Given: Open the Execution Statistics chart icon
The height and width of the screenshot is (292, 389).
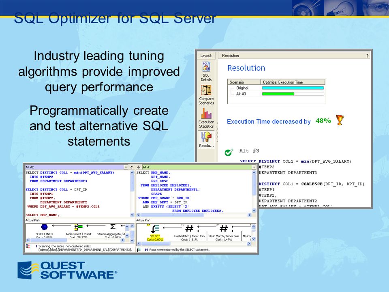Looking at the screenshot, I should point(206,113).
